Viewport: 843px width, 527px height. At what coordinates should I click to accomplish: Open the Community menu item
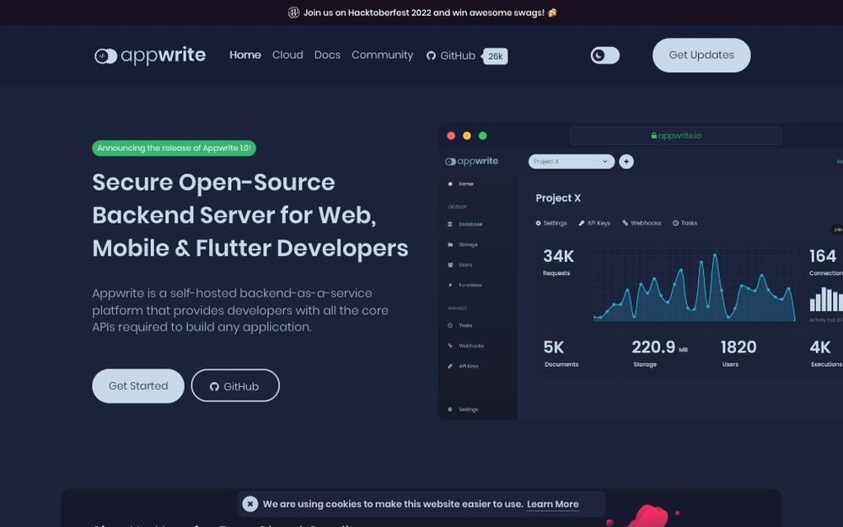pyautogui.click(x=382, y=55)
